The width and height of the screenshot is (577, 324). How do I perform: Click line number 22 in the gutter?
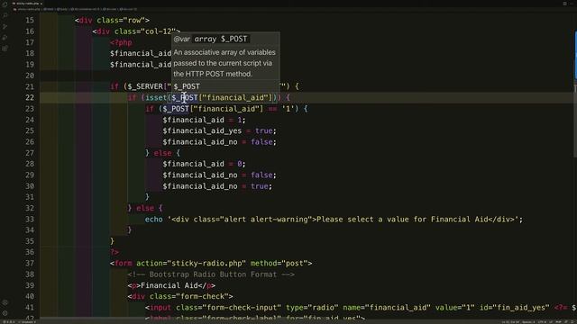click(30, 98)
